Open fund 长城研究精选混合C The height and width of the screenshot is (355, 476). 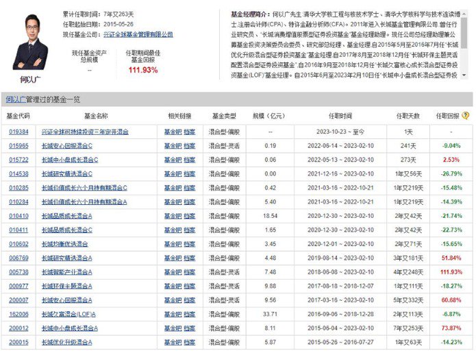pos(67,174)
